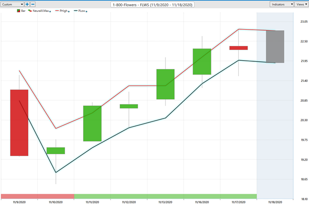The width and height of the screenshot is (309, 206).
Task: Click the minus zoom-out button
Action: point(33,4)
